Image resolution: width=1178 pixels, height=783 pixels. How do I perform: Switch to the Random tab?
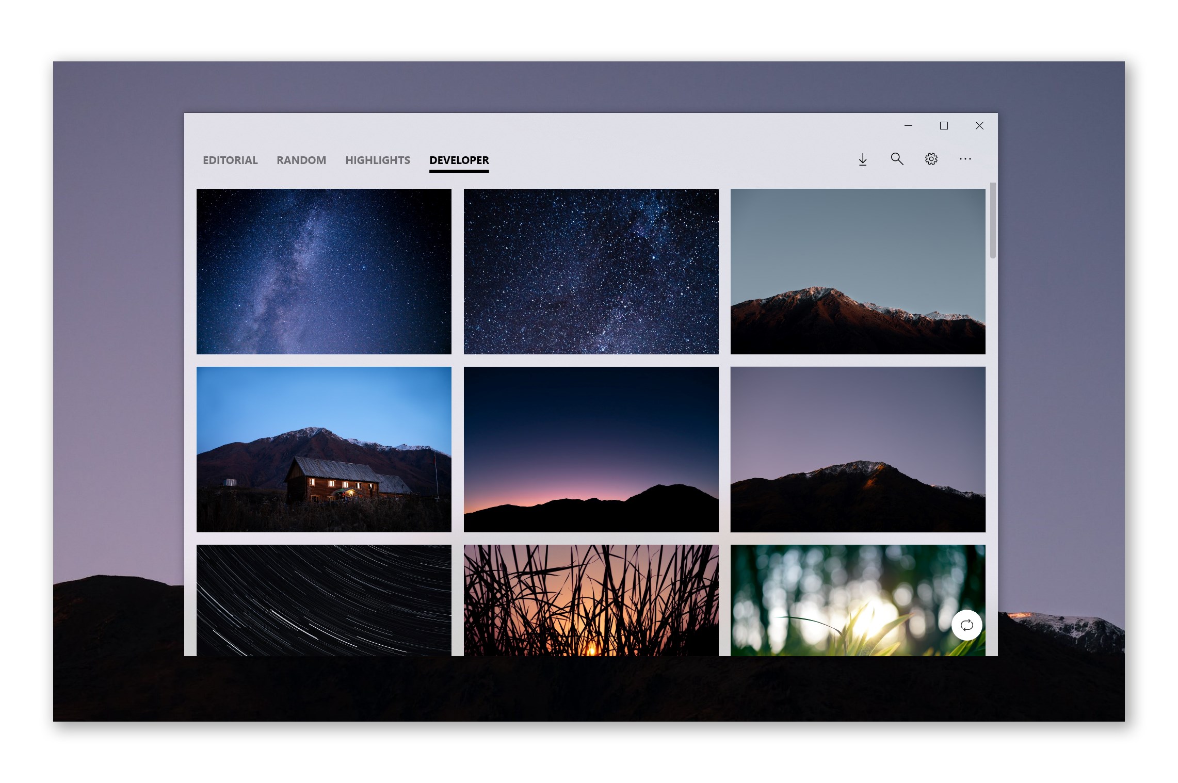click(x=301, y=160)
